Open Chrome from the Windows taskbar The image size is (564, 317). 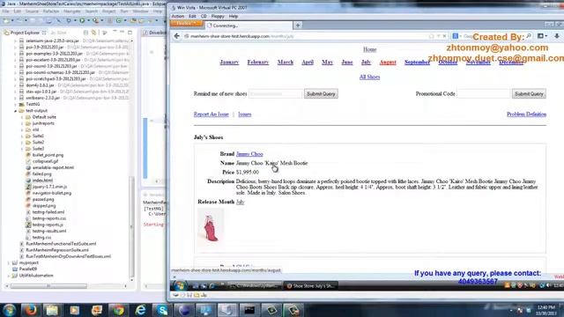118,310
